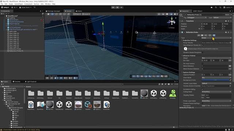This screenshot has height=131, width=234.
Task: Open the Pivot dropdown in Scene toolbar
Action: tap(77, 14)
